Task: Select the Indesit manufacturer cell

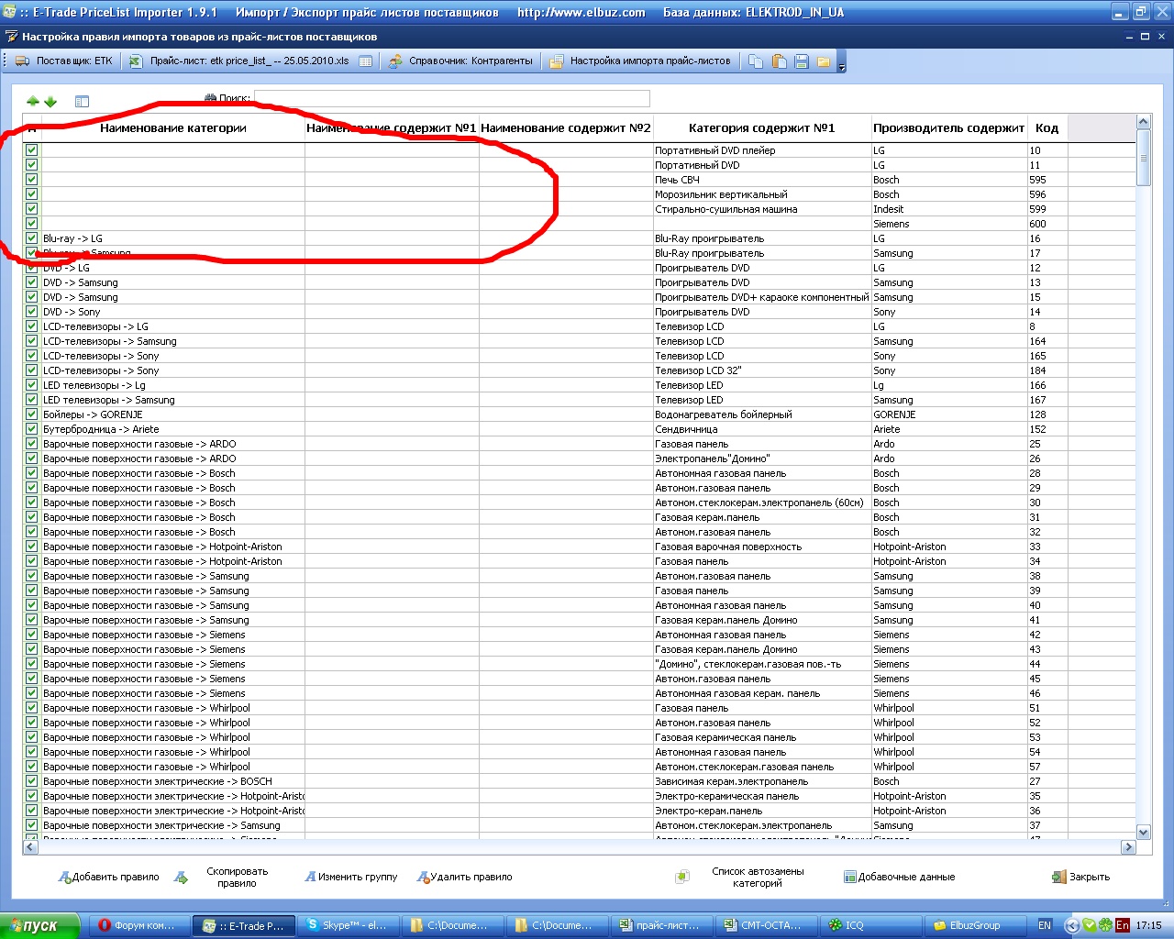Action: coord(949,209)
